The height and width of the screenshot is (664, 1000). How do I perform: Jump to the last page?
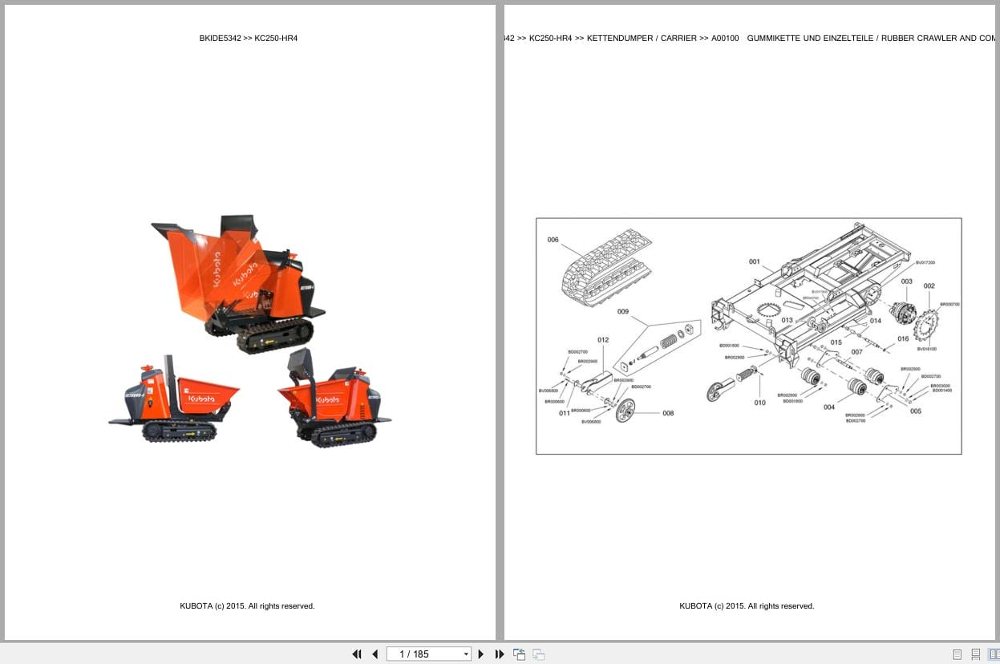[x=500, y=654]
